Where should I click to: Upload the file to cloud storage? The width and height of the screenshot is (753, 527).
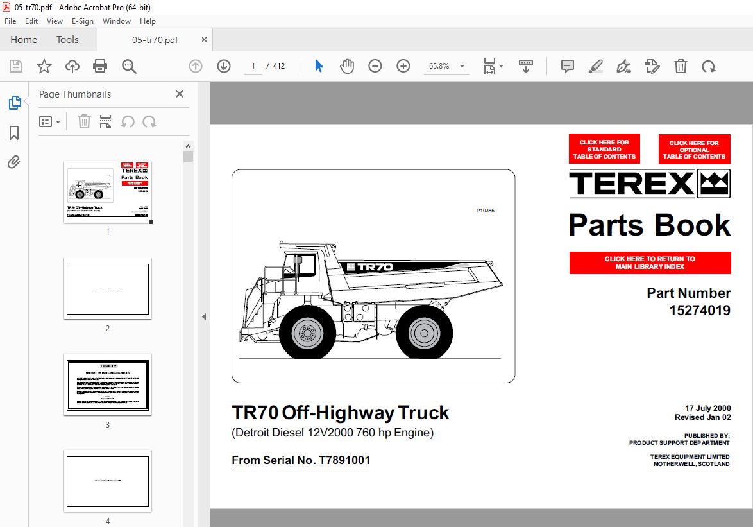click(x=72, y=66)
